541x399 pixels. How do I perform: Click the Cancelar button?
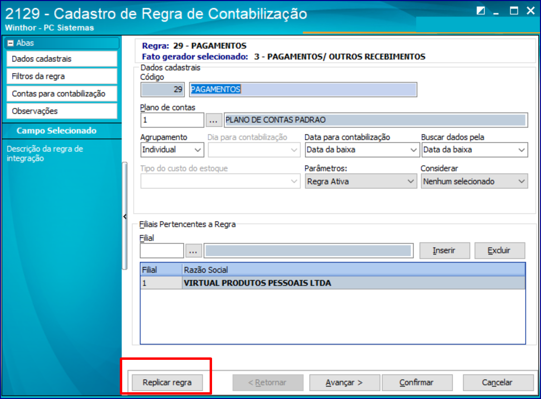(498, 383)
